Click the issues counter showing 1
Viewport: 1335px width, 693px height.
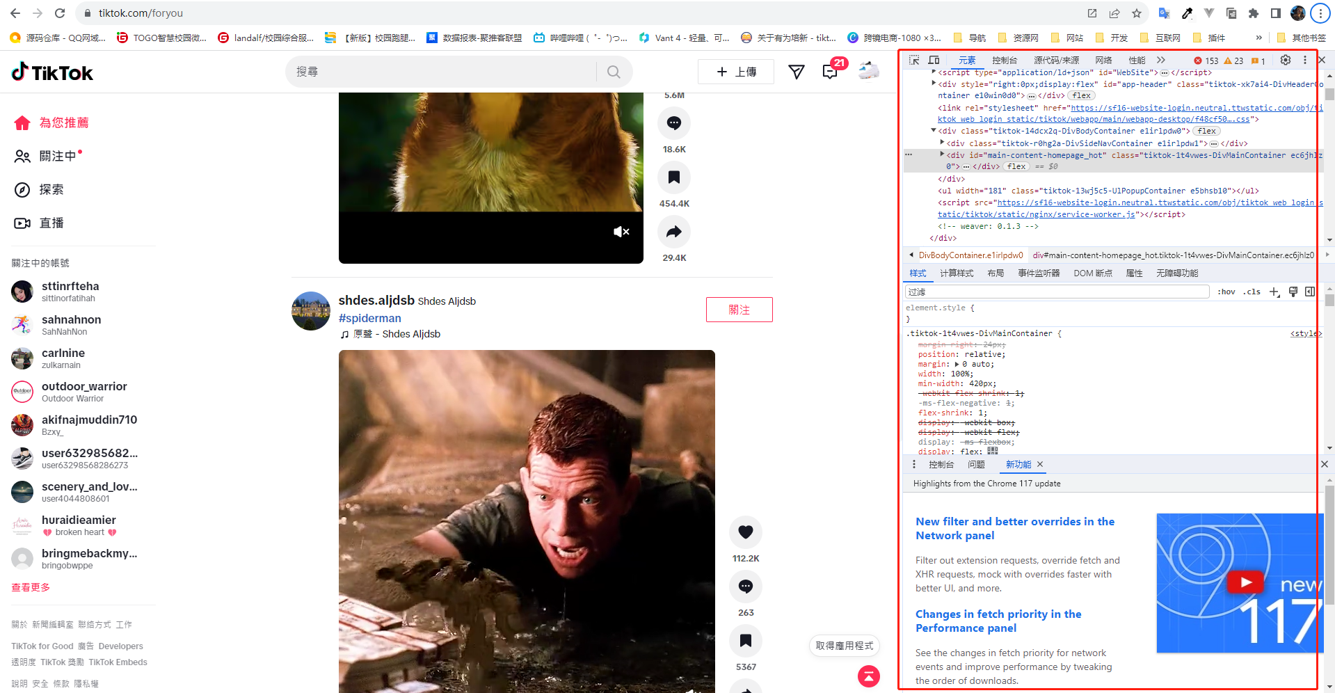(x=1258, y=61)
